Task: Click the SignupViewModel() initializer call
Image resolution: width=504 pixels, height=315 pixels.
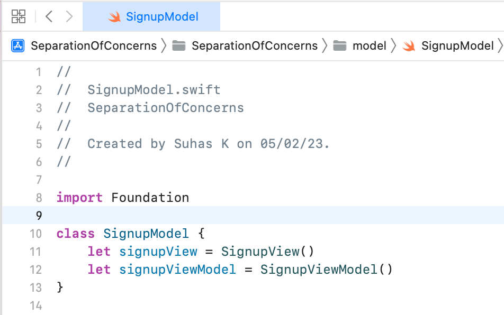Action: (x=326, y=270)
